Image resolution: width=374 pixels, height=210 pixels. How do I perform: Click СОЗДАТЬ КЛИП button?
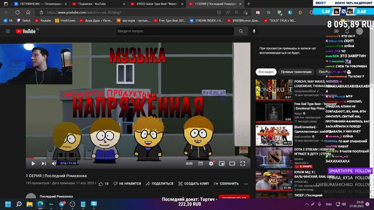[x=193, y=184]
